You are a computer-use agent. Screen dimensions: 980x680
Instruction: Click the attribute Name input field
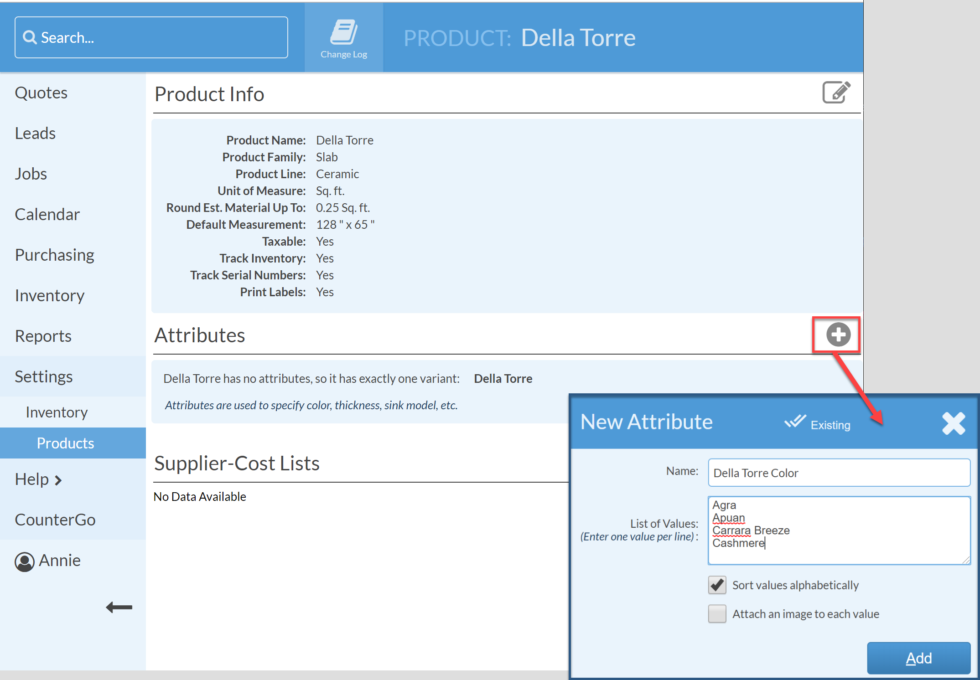click(x=838, y=473)
